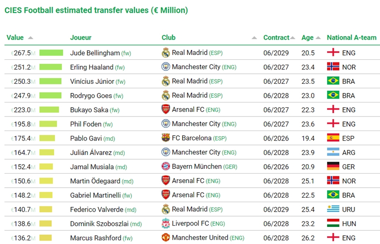Click Bayern München crest in Jamal Musiala row
Viewport: 380px width, 244px height.
[166, 166]
